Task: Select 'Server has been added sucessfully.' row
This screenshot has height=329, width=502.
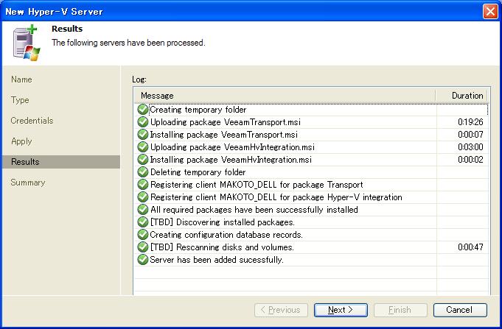Action: pos(312,259)
